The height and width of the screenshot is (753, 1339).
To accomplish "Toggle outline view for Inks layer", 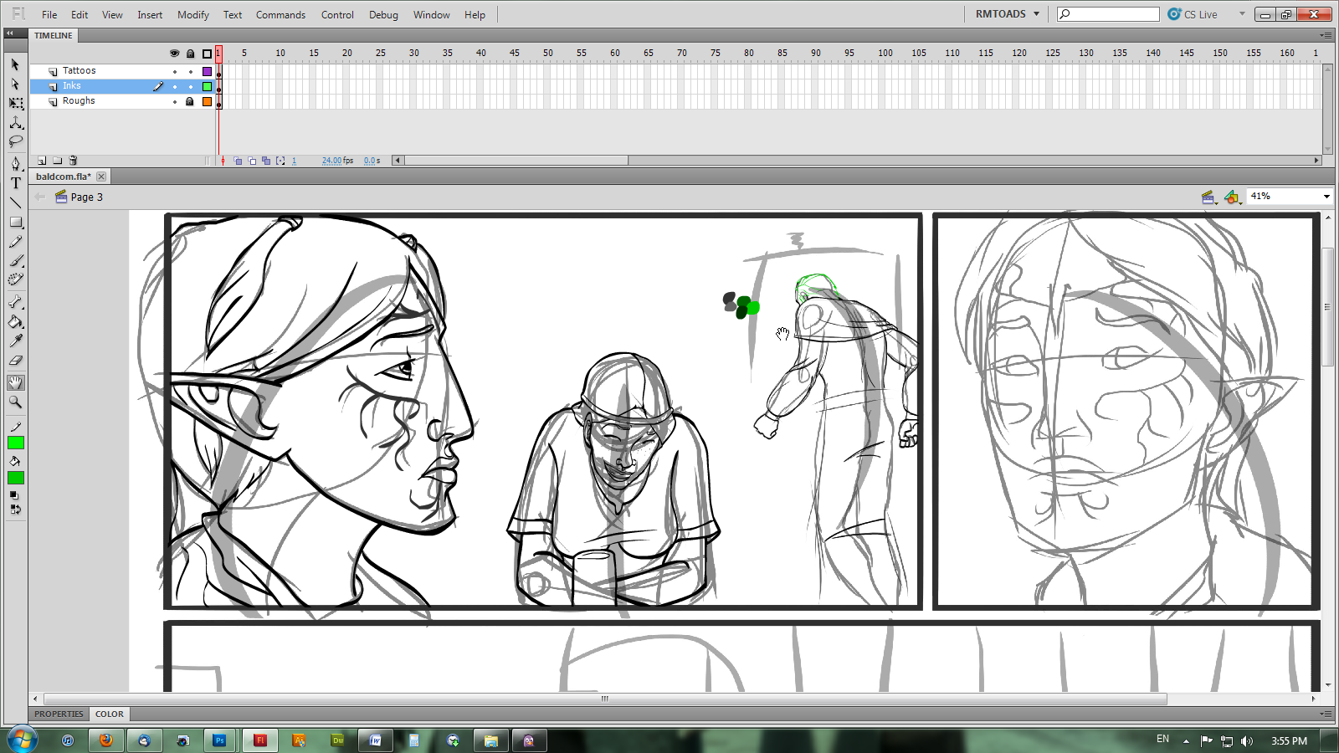I will coord(207,86).
